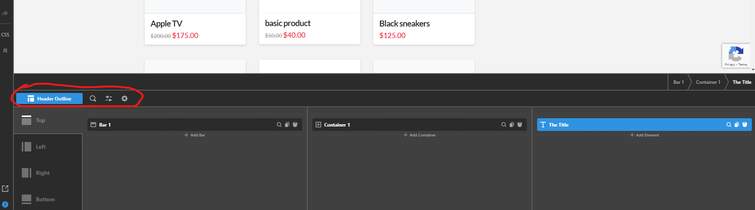The image size is (755, 210).
Task: Open the CSS editor in left sidebar
Action: click(x=5, y=35)
